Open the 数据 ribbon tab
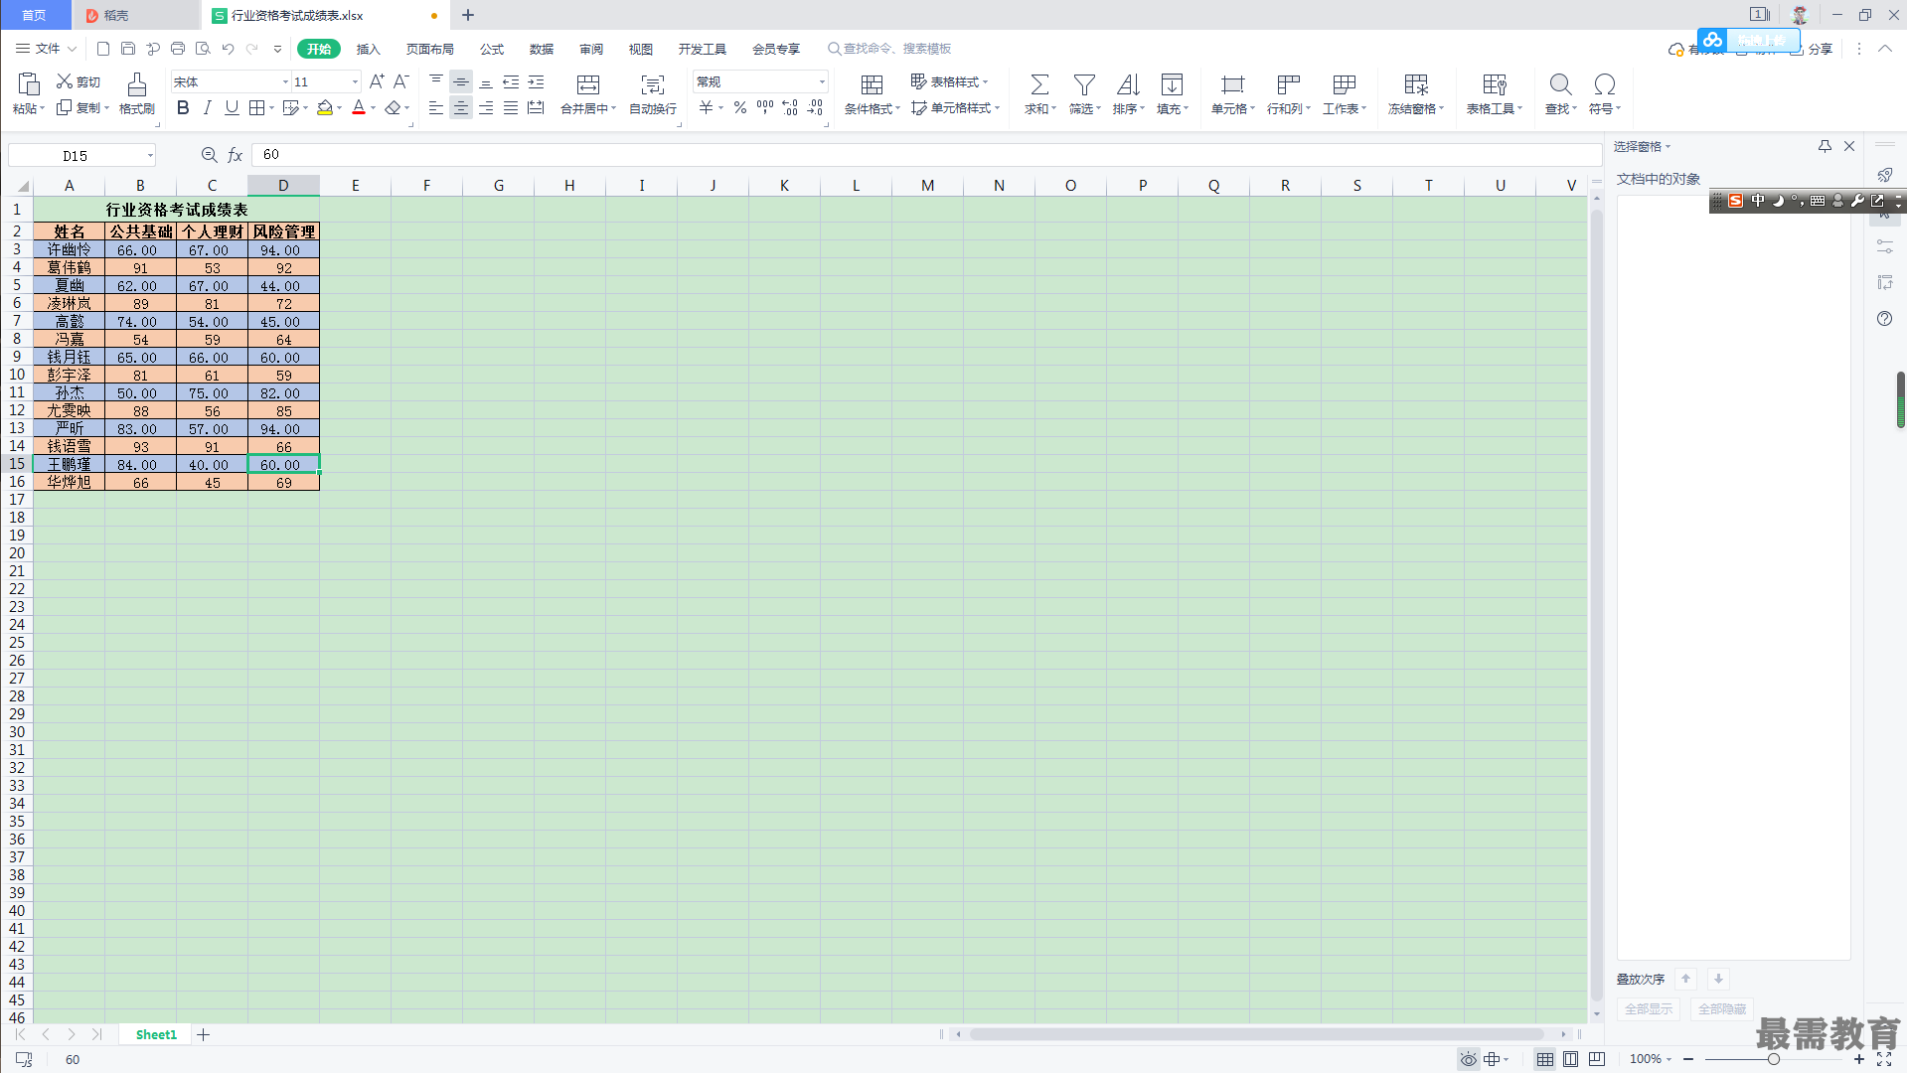Image resolution: width=1907 pixels, height=1073 pixels. (542, 49)
